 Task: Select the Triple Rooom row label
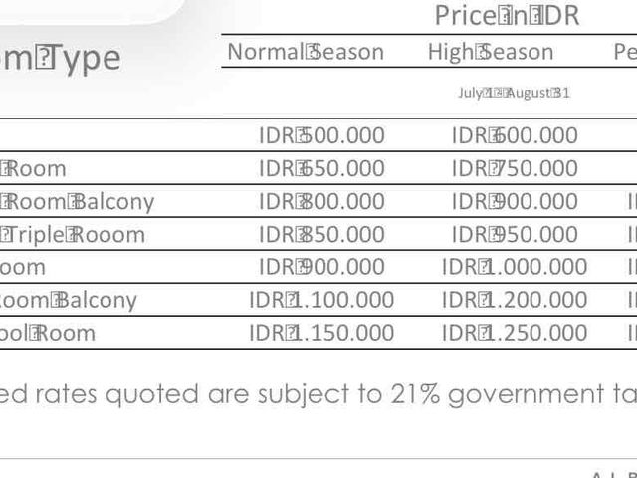click(73, 235)
